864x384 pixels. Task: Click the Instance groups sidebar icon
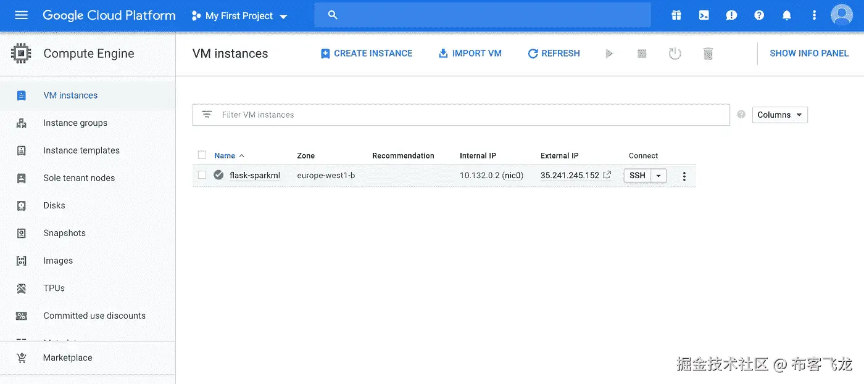click(x=22, y=123)
